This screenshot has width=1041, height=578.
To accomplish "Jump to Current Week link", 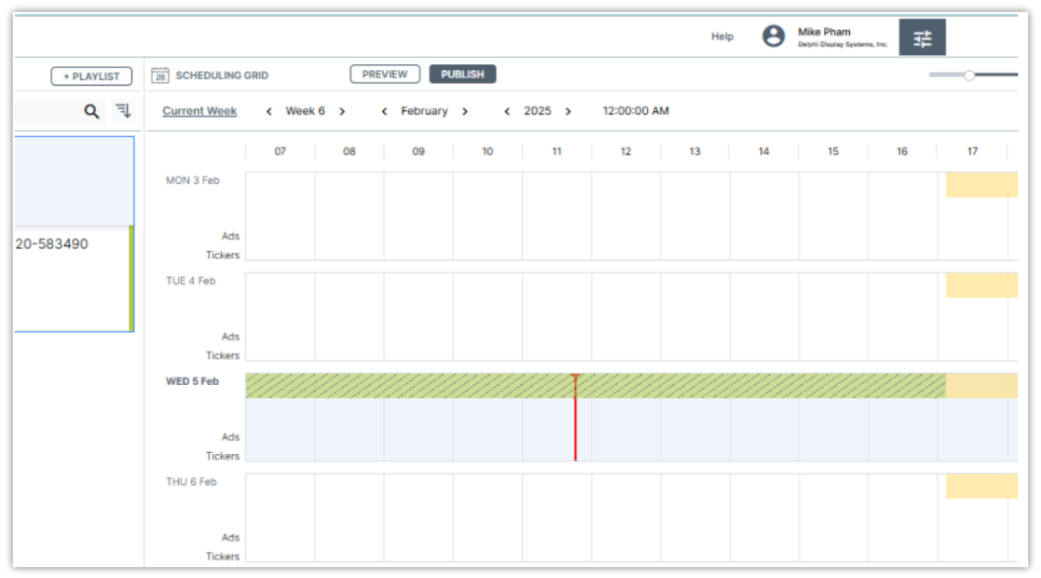I will point(200,111).
